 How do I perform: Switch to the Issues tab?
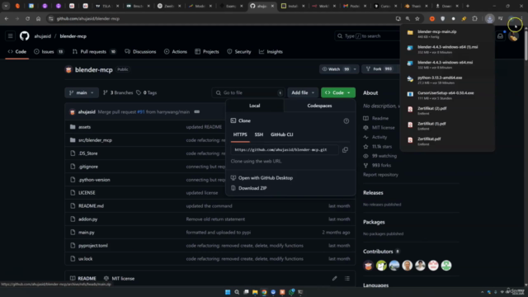(49, 51)
